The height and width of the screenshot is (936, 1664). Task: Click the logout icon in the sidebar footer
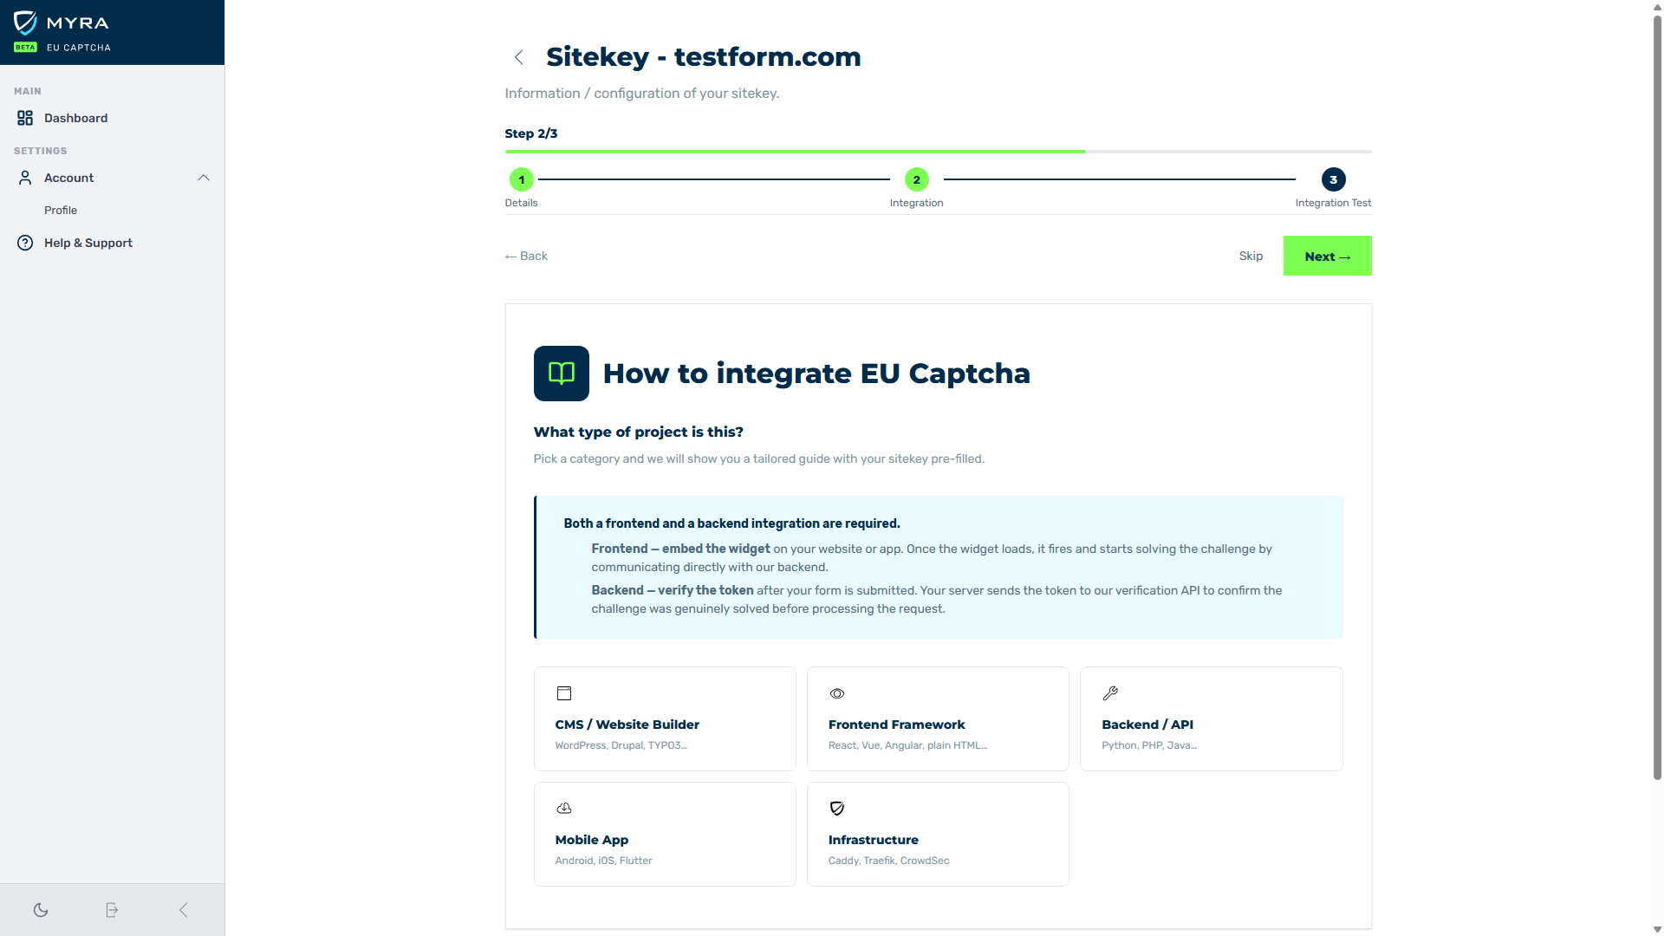click(x=112, y=910)
